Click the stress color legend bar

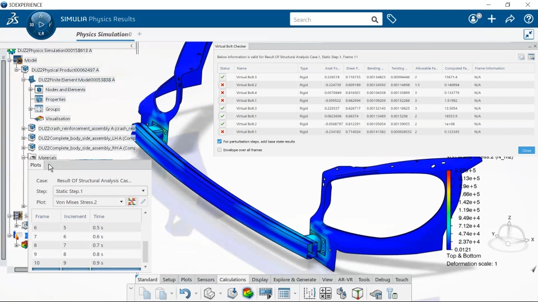[449, 210]
